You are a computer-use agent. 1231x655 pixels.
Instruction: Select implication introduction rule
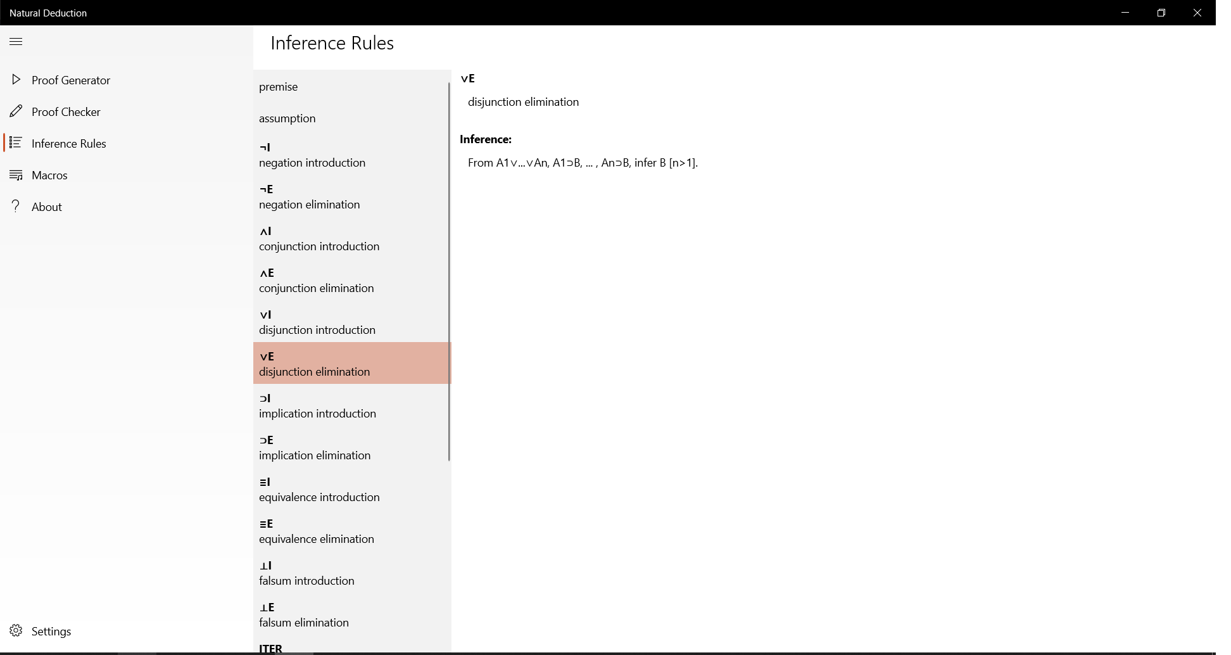coord(351,405)
